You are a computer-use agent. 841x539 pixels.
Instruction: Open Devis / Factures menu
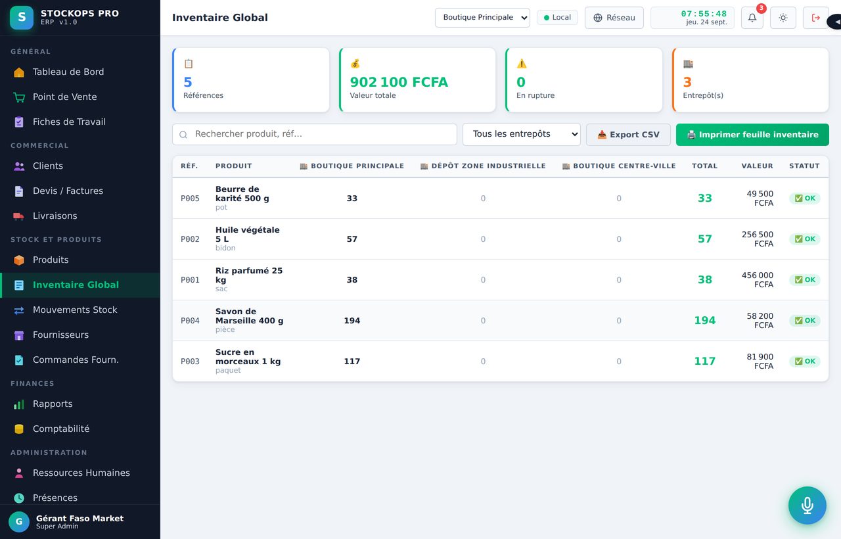[x=80, y=191]
